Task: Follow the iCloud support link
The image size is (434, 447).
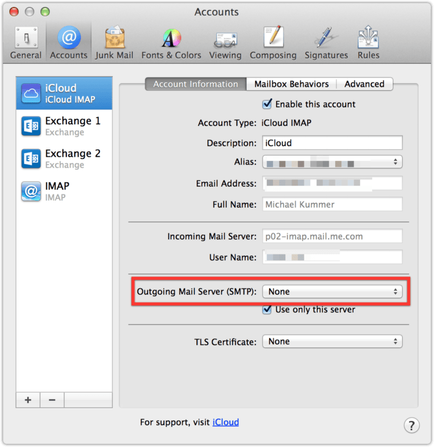Action: click(226, 422)
